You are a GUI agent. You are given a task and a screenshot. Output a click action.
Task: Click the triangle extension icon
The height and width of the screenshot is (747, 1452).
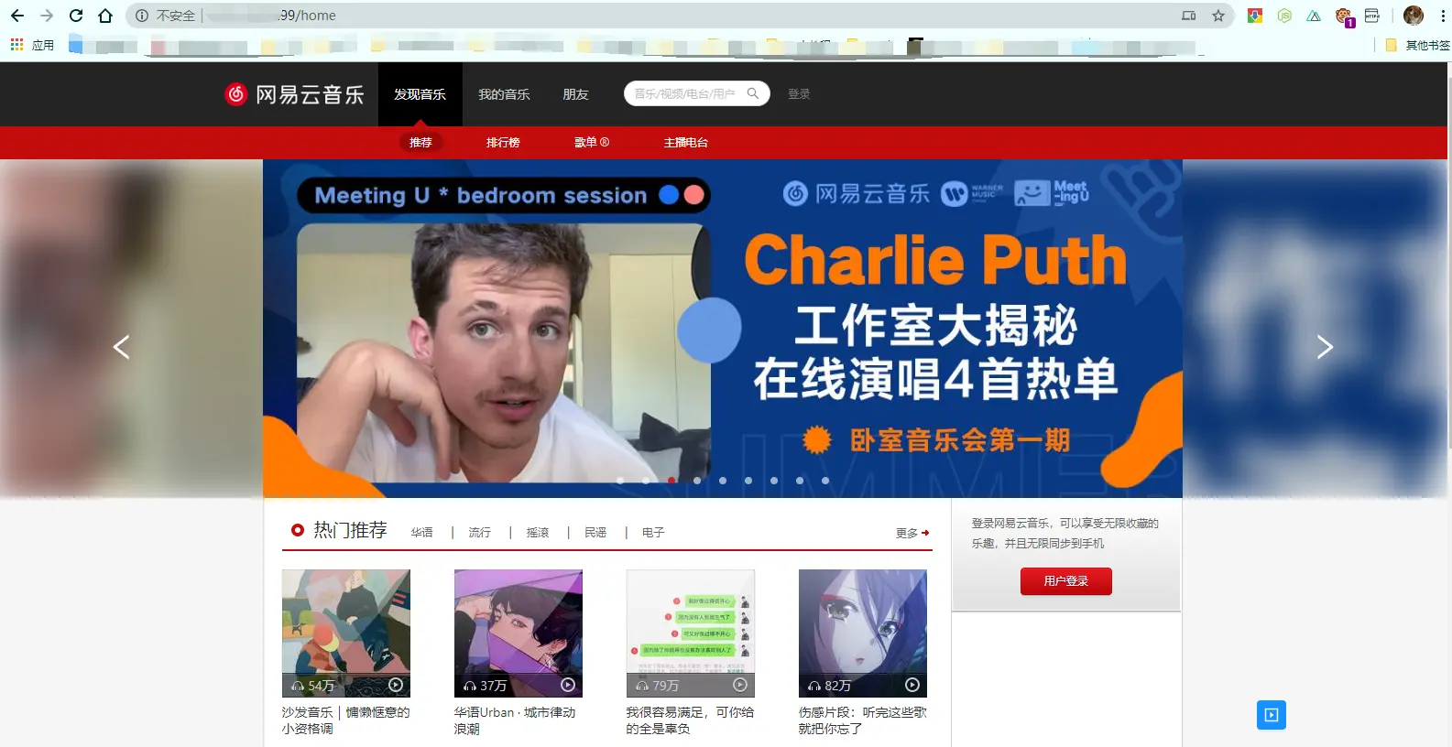1314,16
